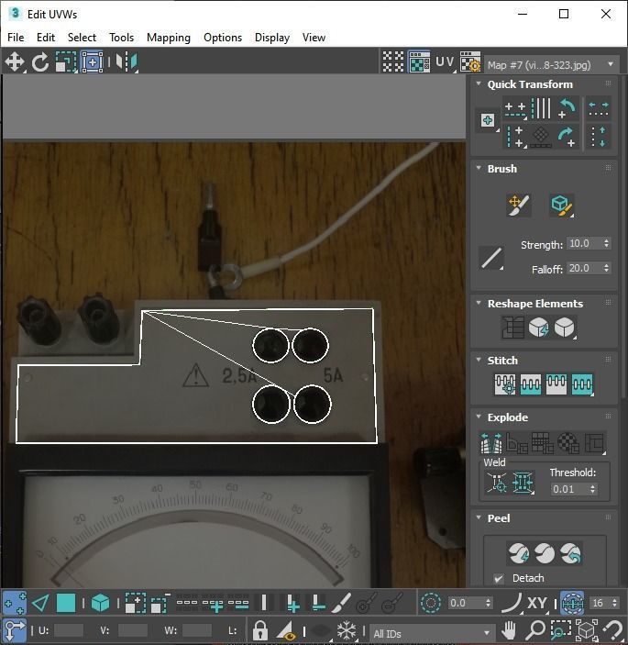Toggle the checker pattern display icon
The height and width of the screenshot is (645, 628).
393,62
